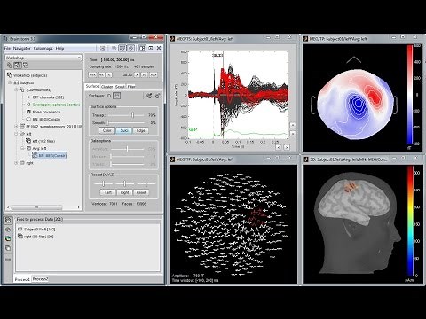Click the Process recordings icon in process panel
This screenshot has width=426, height=319.
tap(8, 220)
